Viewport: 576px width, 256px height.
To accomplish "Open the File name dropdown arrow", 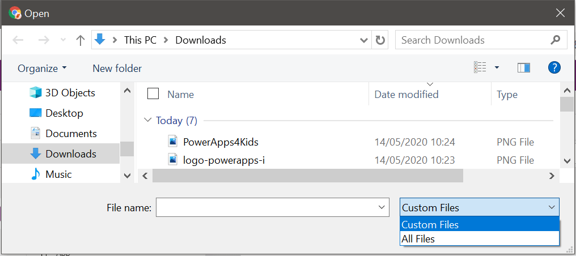I will (x=382, y=208).
